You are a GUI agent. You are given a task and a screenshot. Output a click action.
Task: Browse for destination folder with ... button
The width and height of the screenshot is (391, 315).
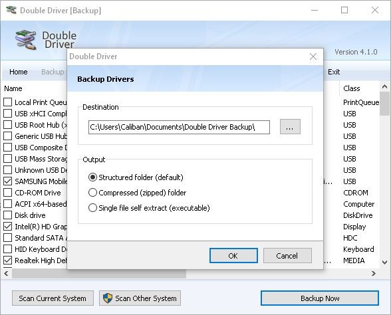[290, 127]
